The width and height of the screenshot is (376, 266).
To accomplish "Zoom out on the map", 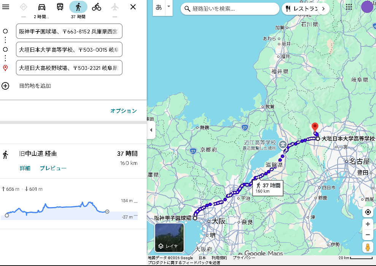I will (x=368, y=235).
